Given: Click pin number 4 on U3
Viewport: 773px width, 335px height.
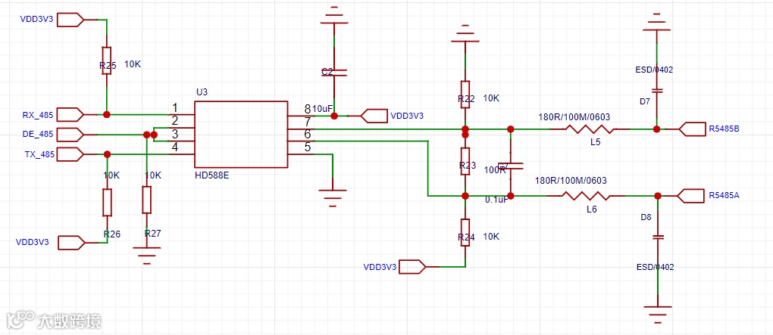Looking at the screenshot, I should (174, 147).
